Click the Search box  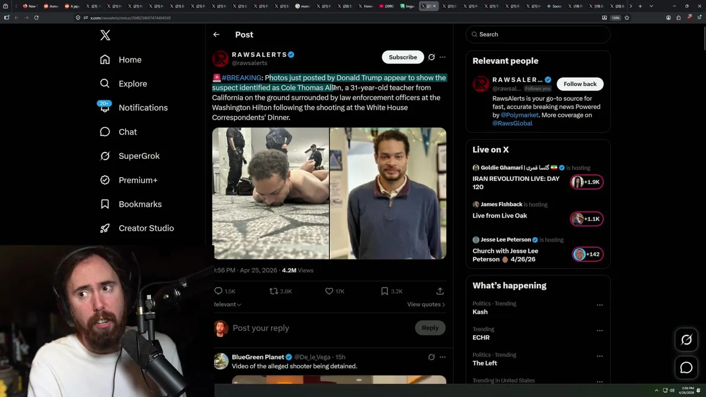(538, 34)
